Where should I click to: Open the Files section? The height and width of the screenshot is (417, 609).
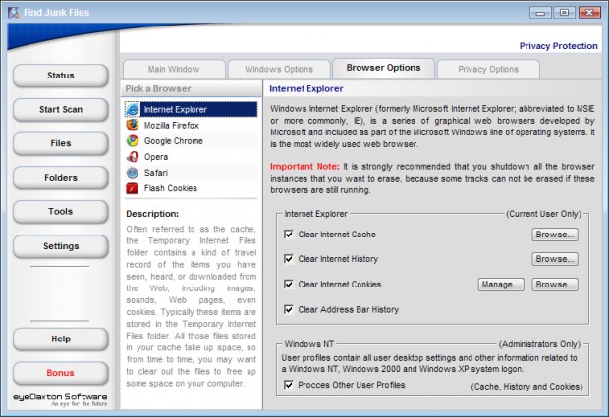61,143
